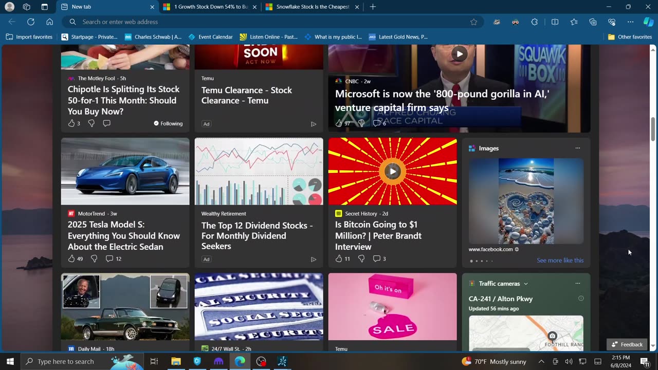Play the Bitcoin to $1 Million video

[x=392, y=171]
